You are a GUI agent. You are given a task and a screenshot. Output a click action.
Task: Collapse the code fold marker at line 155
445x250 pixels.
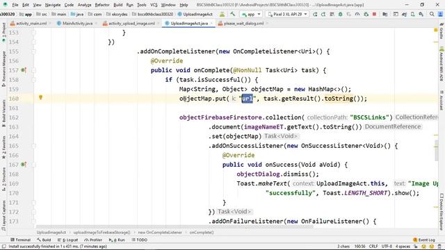click(34, 51)
